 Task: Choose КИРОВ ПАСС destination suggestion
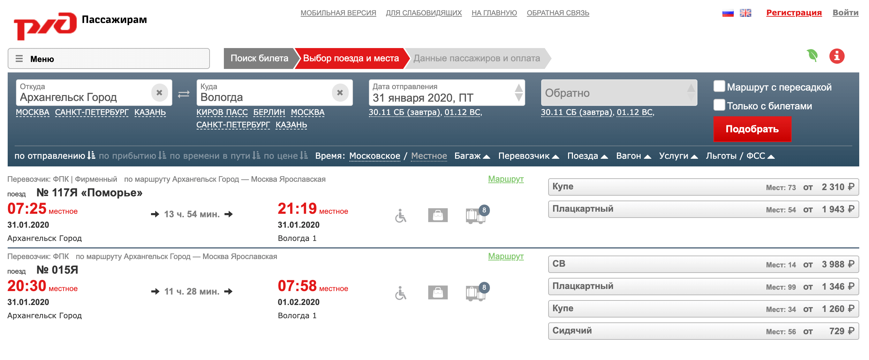[x=222, y=112]
